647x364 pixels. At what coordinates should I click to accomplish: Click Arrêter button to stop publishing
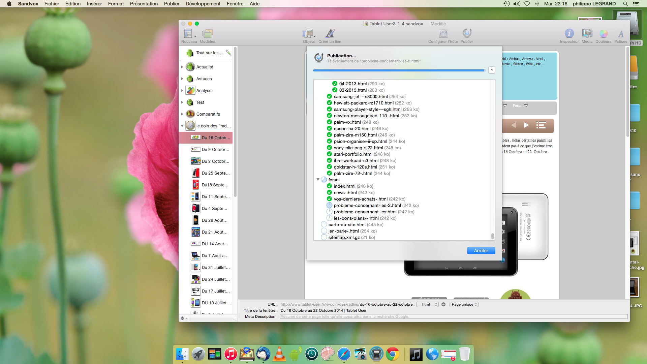pyautogui.click(x=481, y=250)
